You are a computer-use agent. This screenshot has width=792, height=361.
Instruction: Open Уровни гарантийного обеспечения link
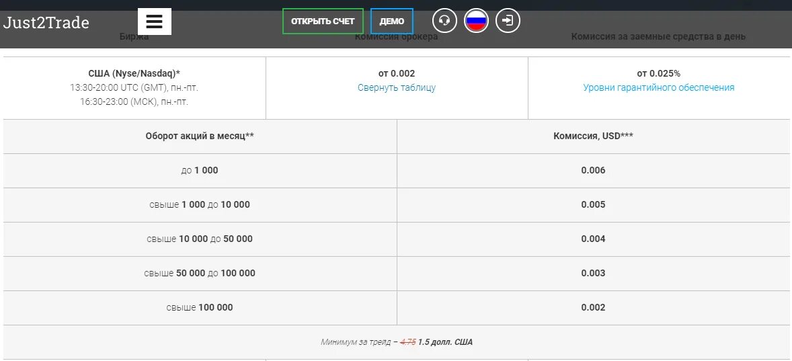[659, 87]
